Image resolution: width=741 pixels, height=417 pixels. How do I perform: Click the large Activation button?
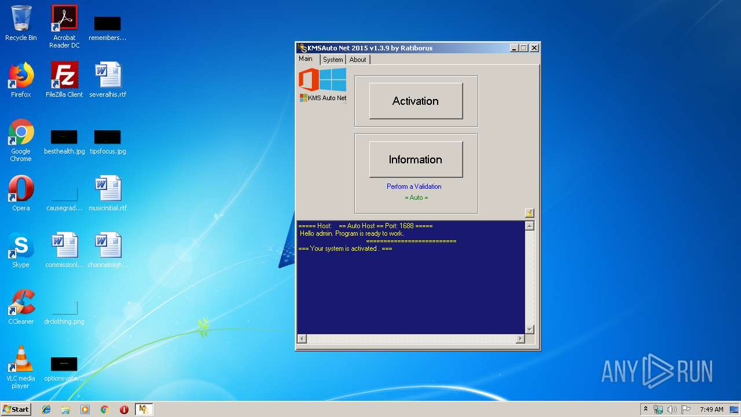pos(416,101)
